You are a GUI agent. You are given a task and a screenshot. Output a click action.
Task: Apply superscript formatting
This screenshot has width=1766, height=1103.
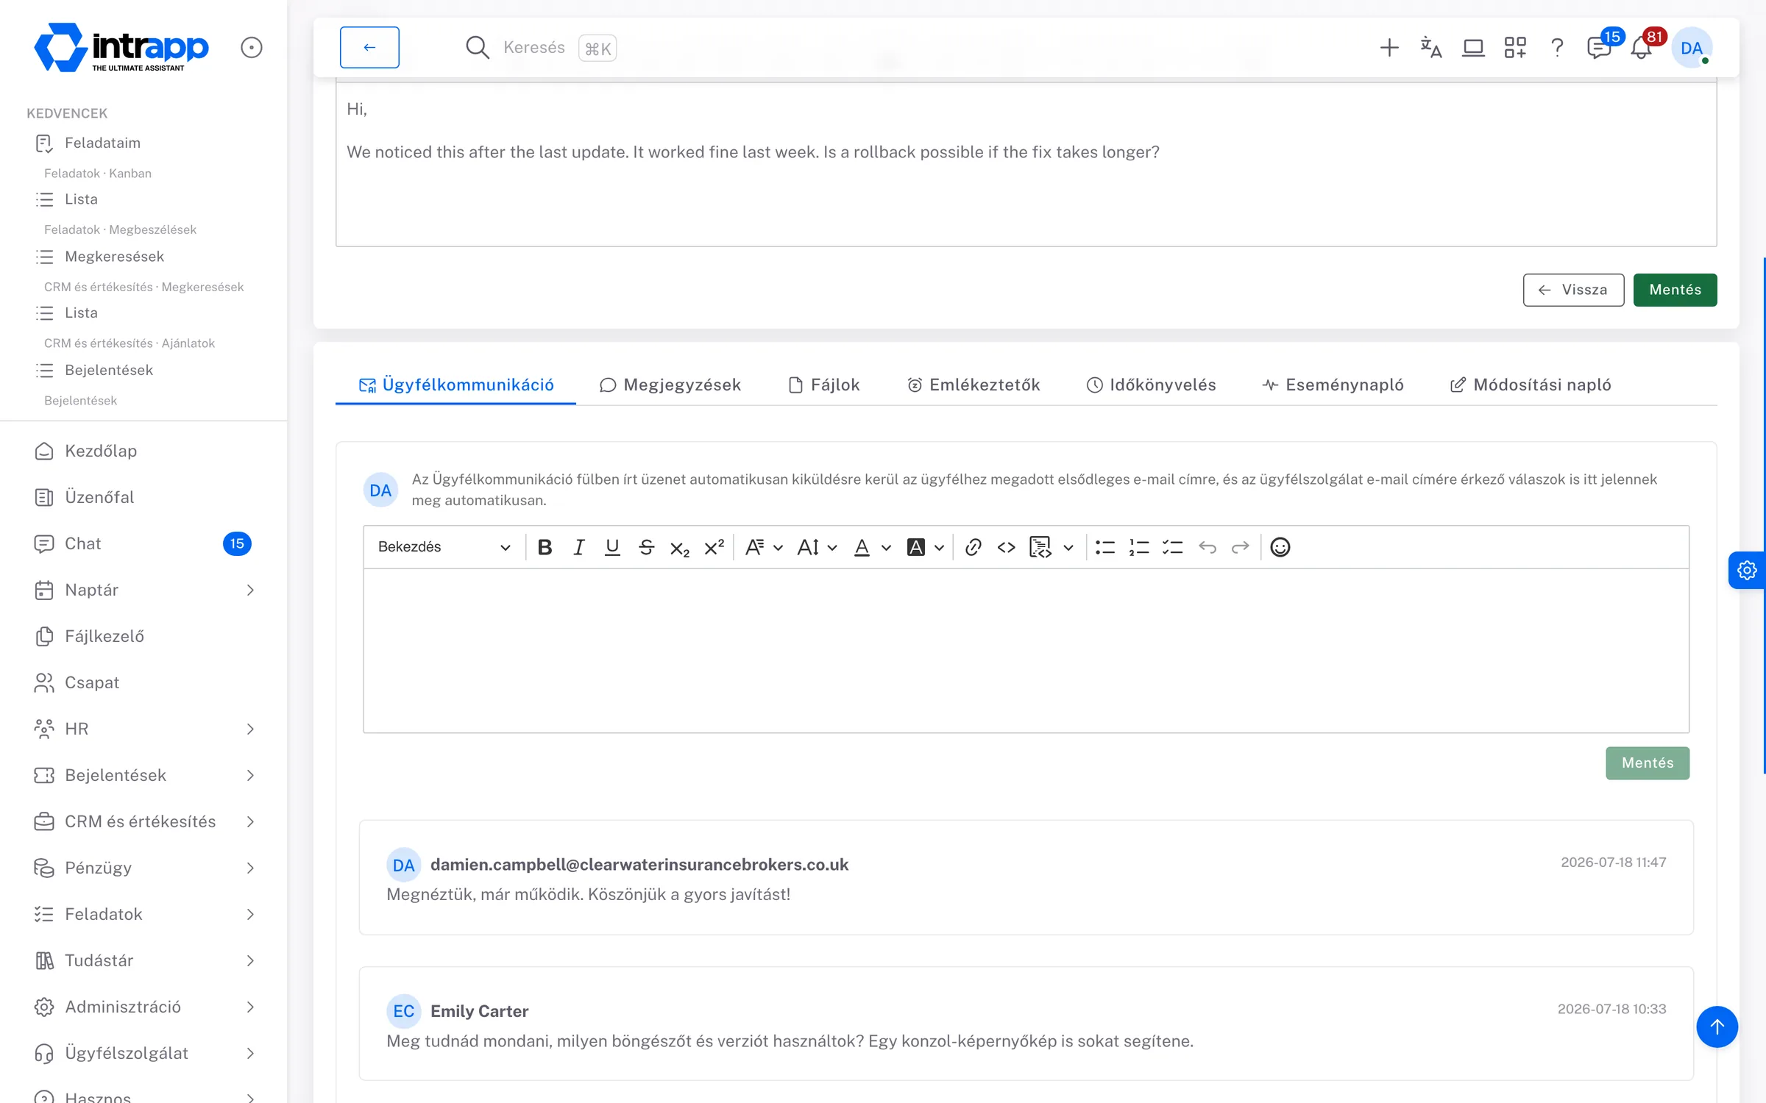coord(714,547)
